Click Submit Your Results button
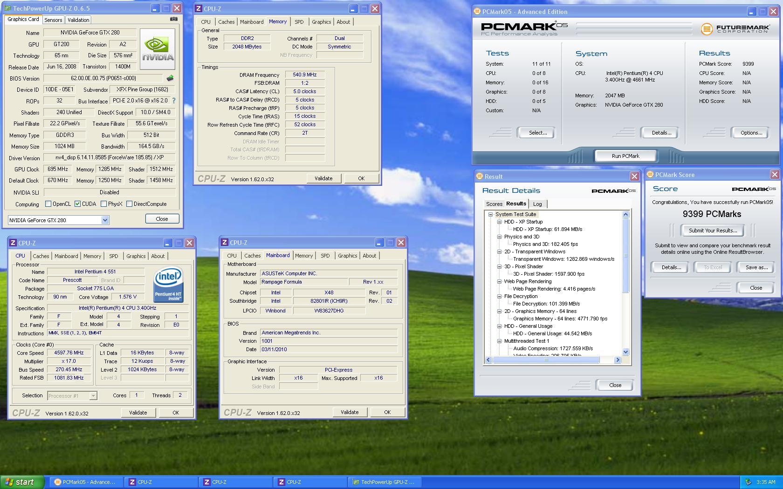The height and width of the screenshot is (489, 783). pyautogui.click(x=713, y=231)
